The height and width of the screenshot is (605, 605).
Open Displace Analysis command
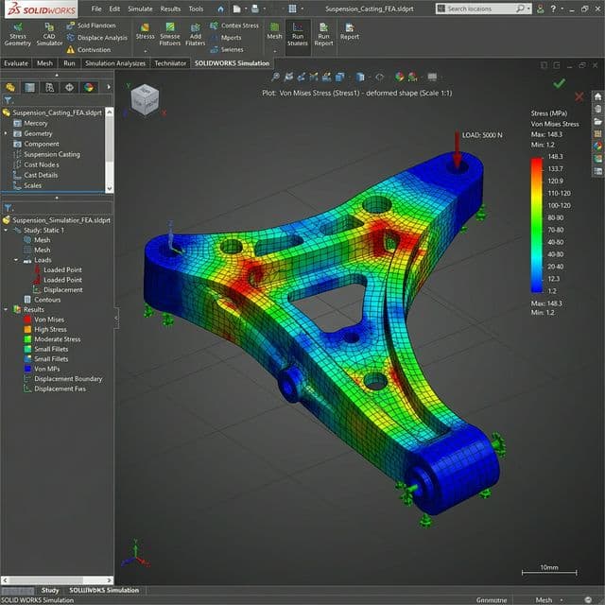96,38
